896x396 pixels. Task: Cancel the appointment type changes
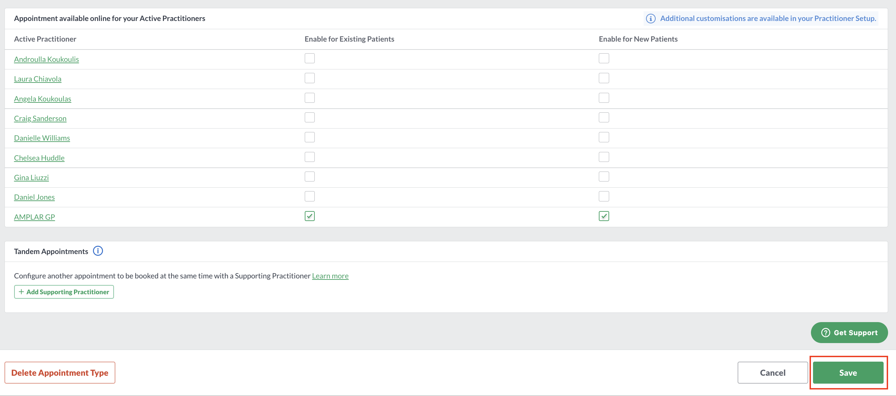[x=772, y=372]
